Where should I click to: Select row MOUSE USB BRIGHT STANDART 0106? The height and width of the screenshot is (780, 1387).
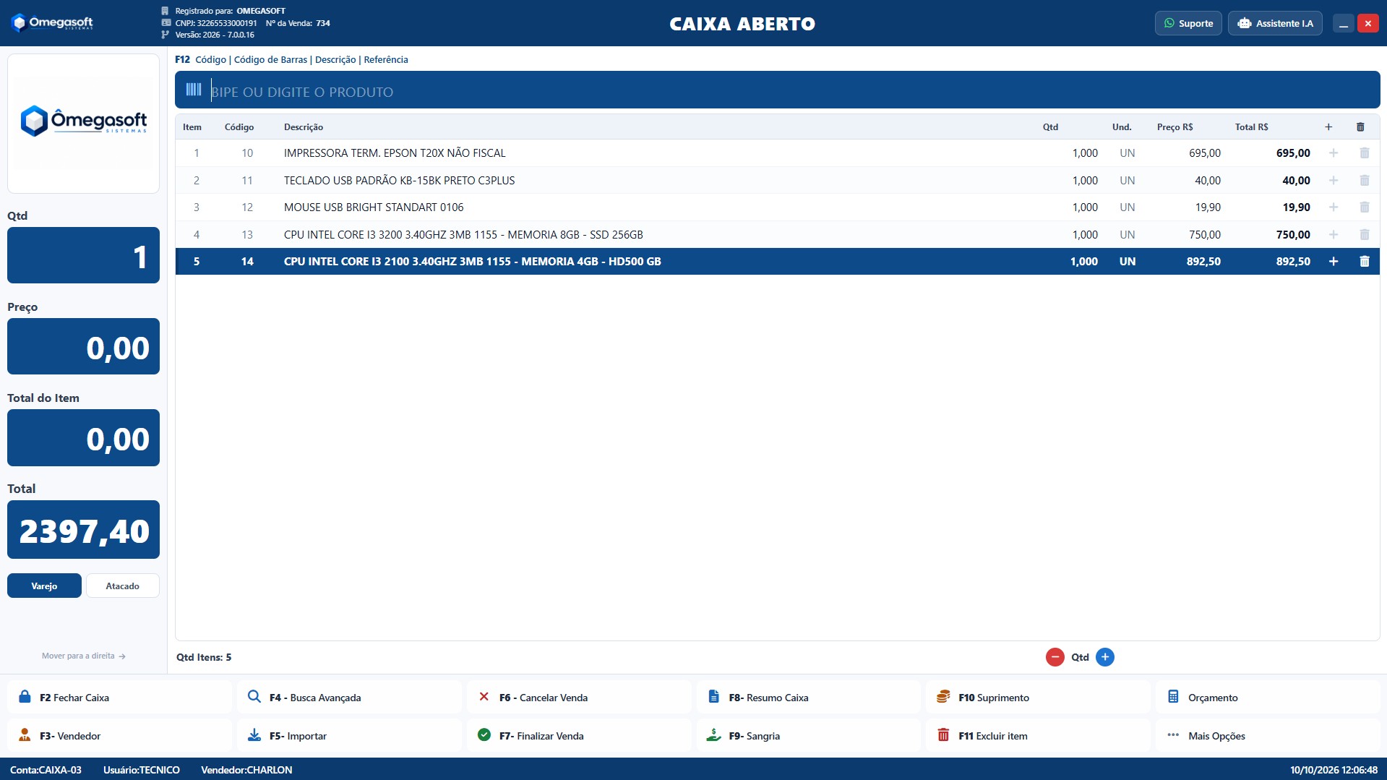pos(778,207)
